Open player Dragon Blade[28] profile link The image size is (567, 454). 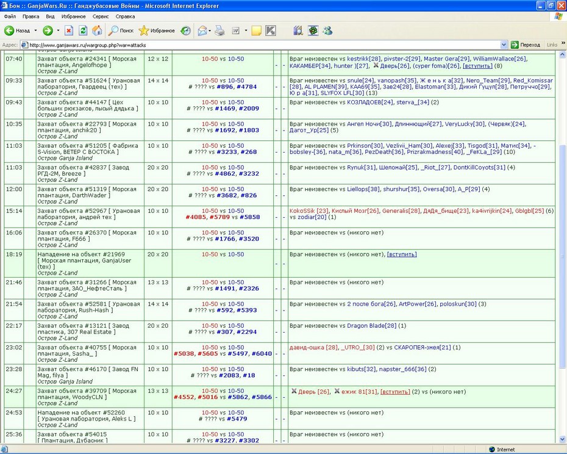tap(372, 326)
